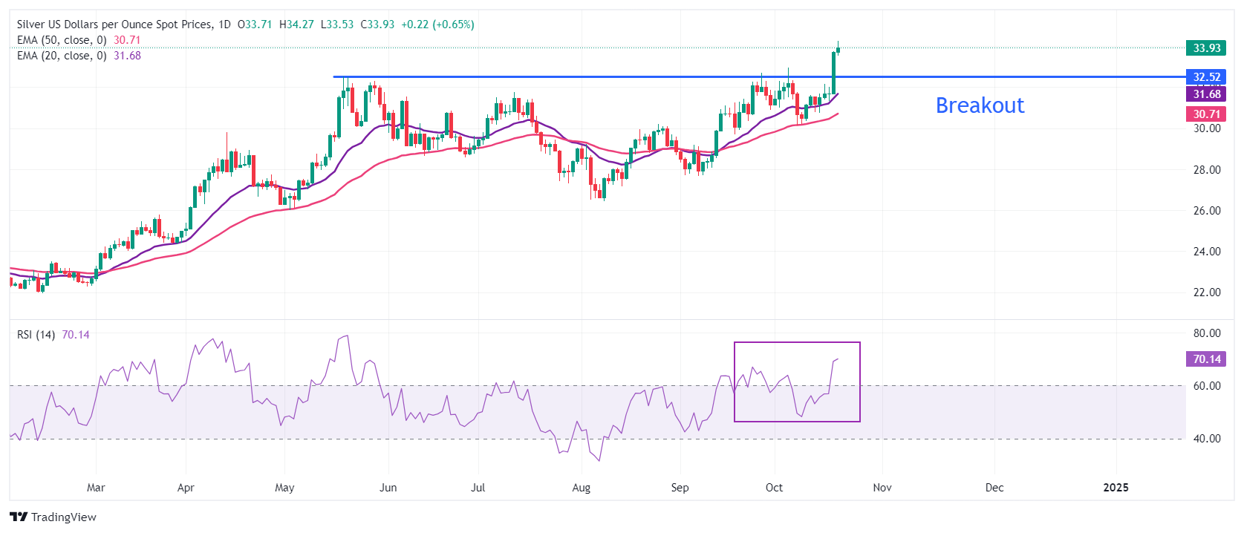
Task: Select the EMA (50, close, 0) indicator label
Action: coord(62,40)
